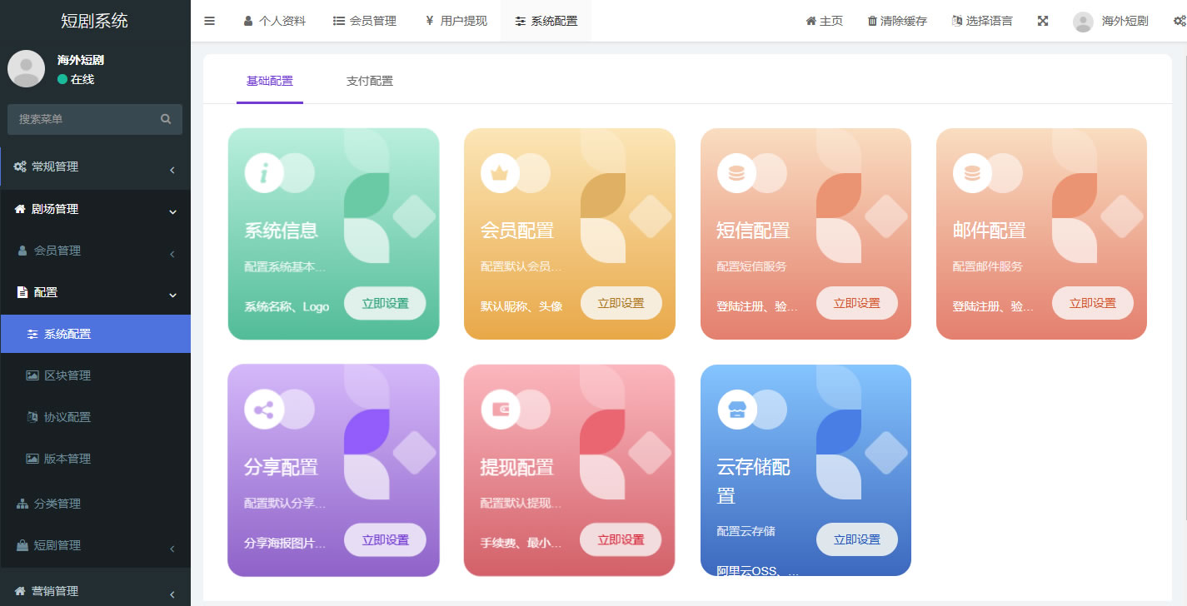Image resolution: width=1187 pixels, height=606 pixels.
Task: Click the store icon on 云存储配置 card
Action: 736,410
